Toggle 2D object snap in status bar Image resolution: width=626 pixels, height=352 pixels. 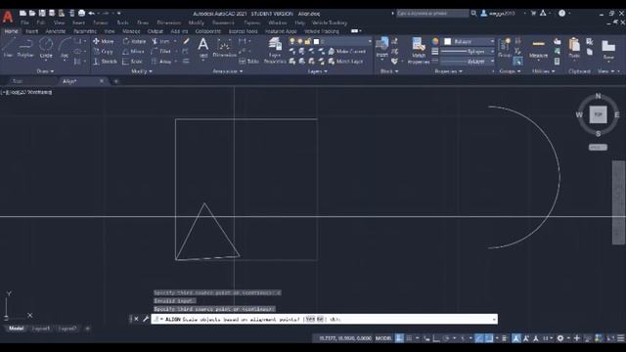pos(489,338)
